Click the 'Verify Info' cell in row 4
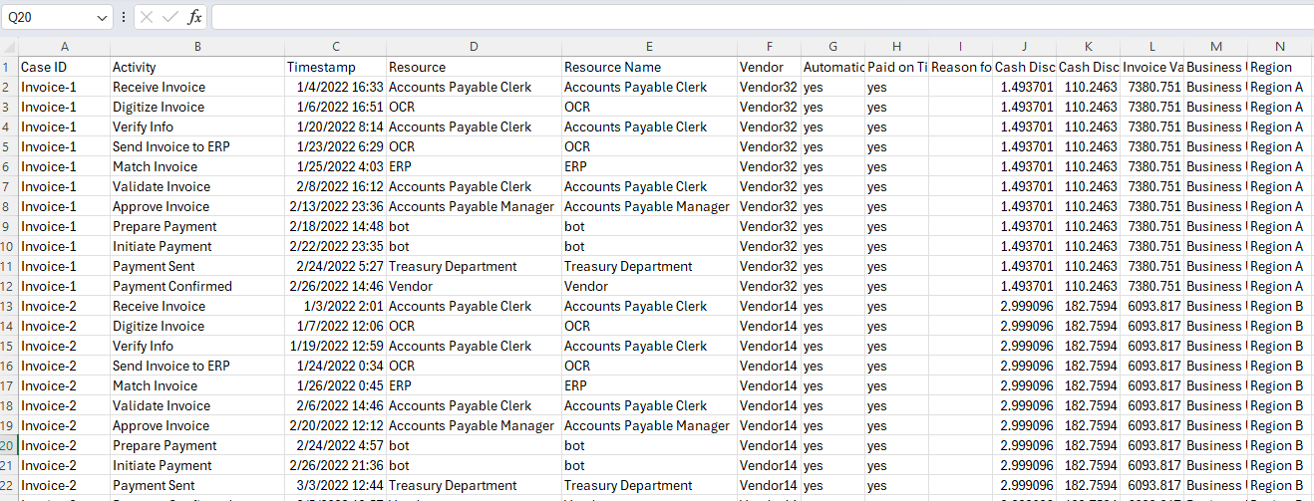The width and height of the screenshot is (1314, 501). pos(197,126)
